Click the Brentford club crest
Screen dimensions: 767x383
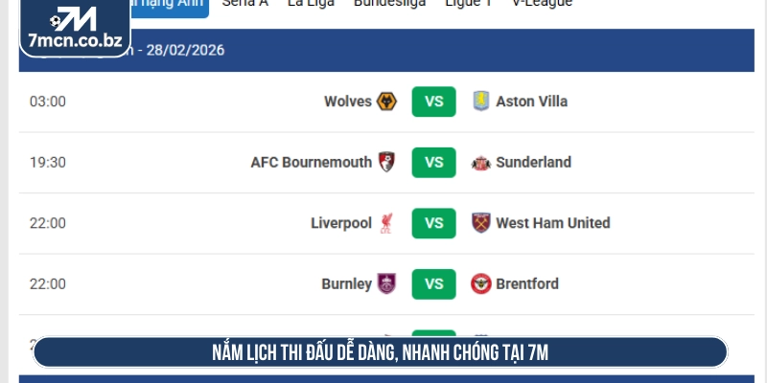point(481,283)
